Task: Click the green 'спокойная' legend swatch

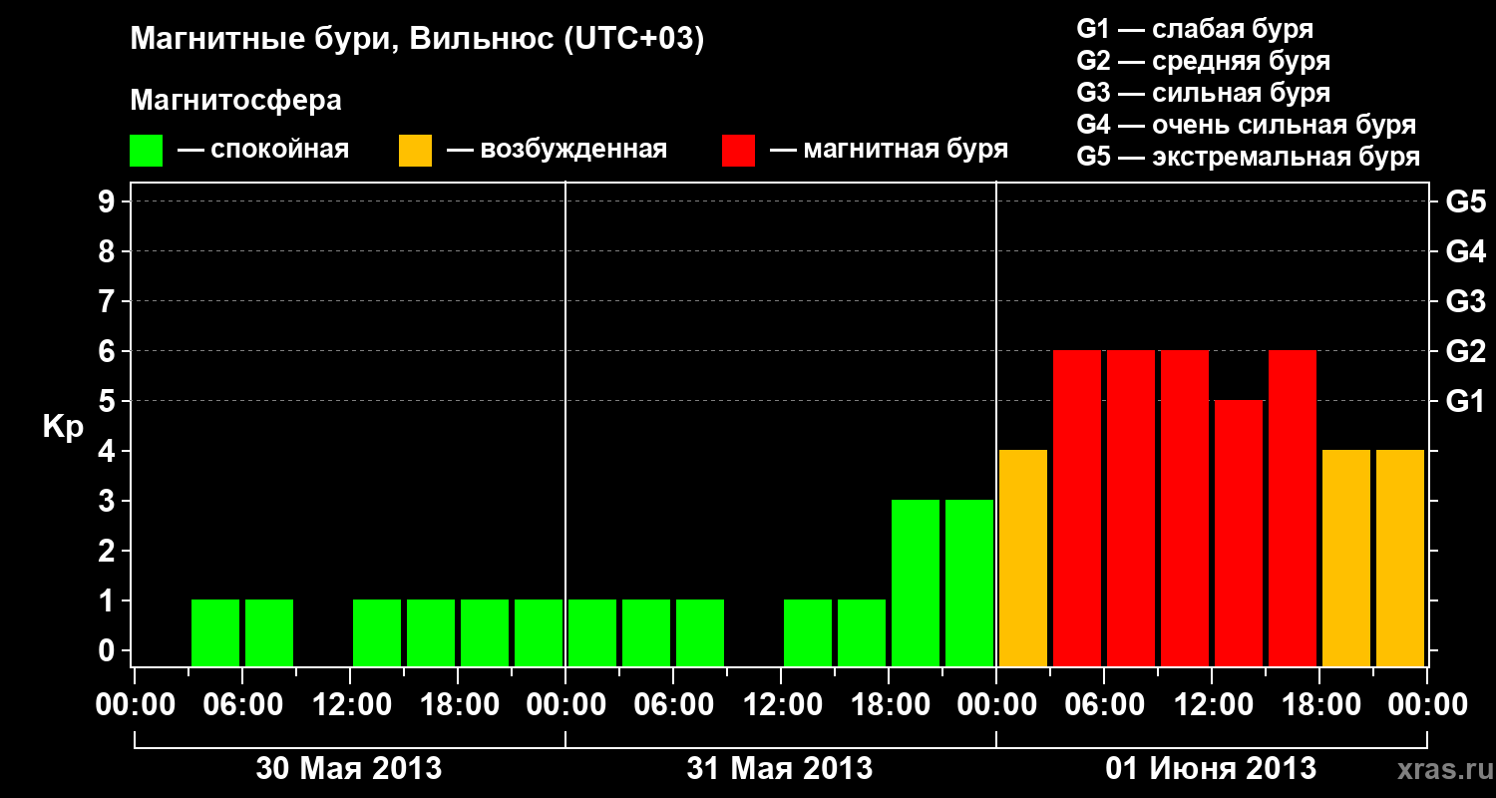Action: pyautogui.click(x=146, y=151)
